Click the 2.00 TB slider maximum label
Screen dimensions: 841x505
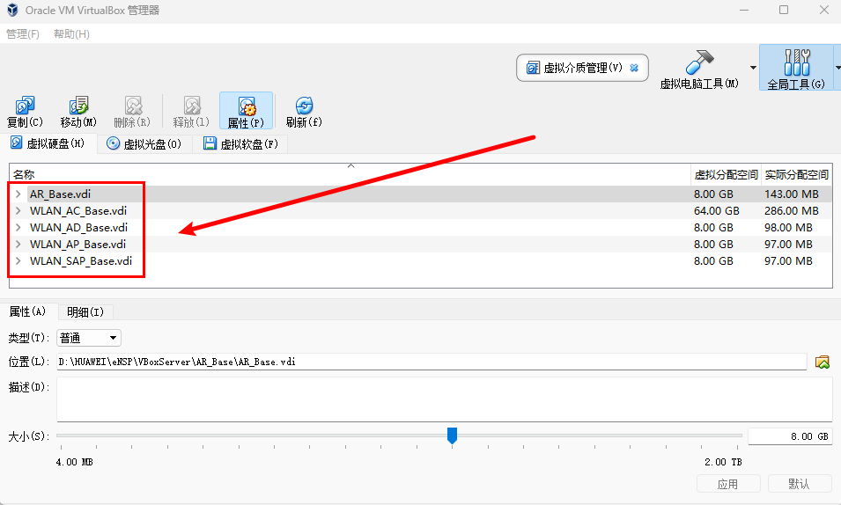[x=723, y=462]
